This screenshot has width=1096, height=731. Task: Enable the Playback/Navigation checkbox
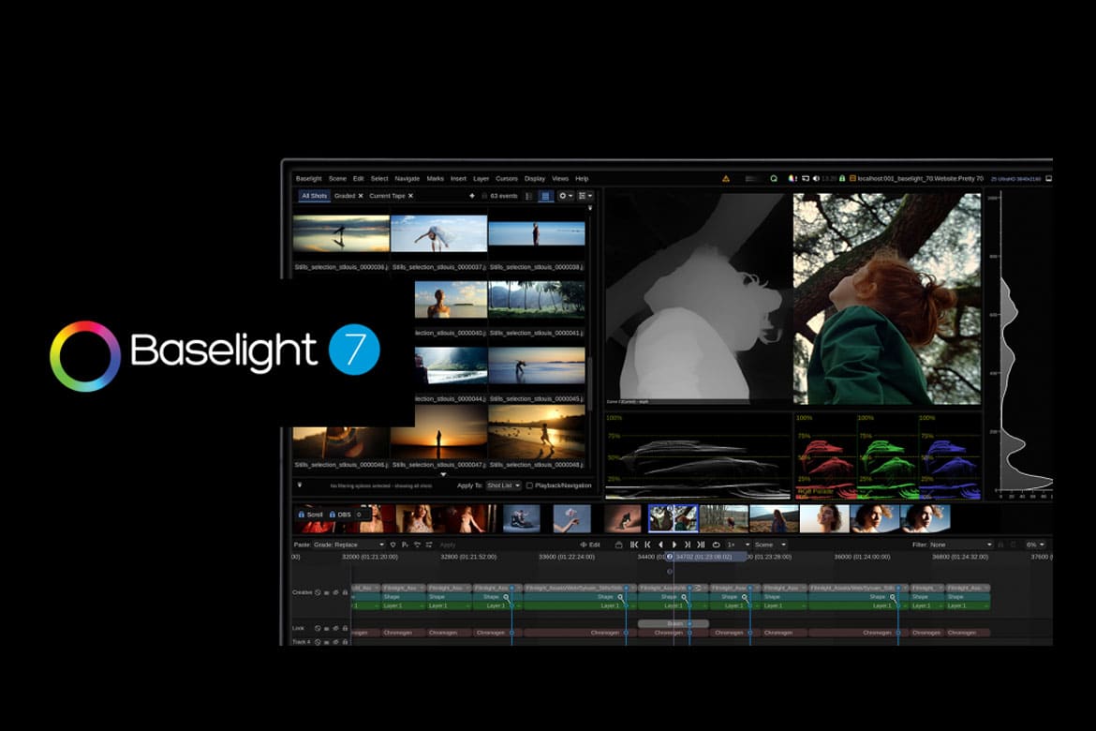pos(529,485)
